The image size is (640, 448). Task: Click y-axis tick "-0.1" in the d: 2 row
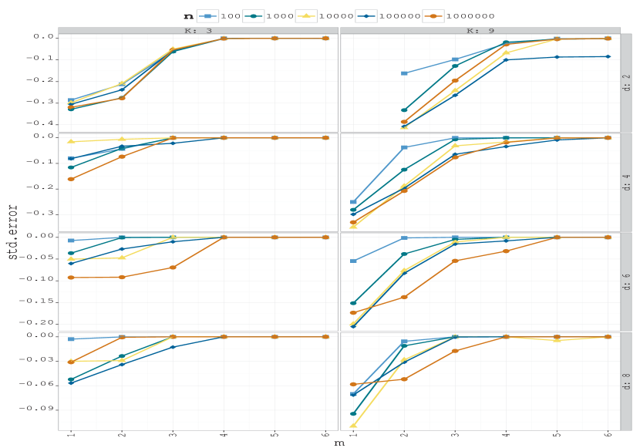pyautogui.click(x=40, y=59)
